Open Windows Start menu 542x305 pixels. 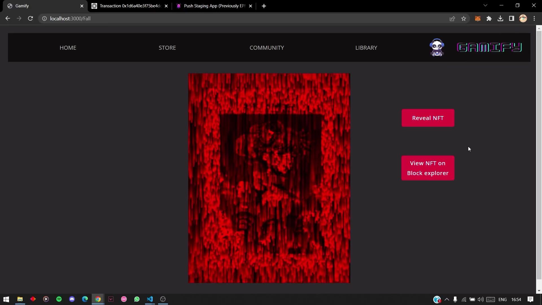[x=6, y=299]
